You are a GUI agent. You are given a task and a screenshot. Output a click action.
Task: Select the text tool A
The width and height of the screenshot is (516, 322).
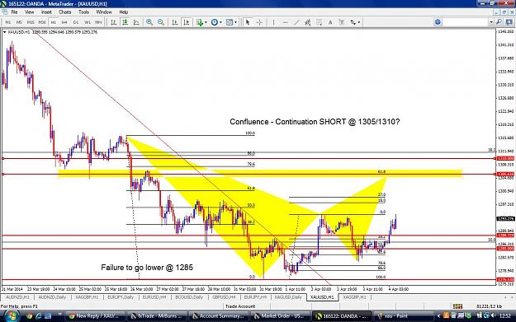(330, 22)
